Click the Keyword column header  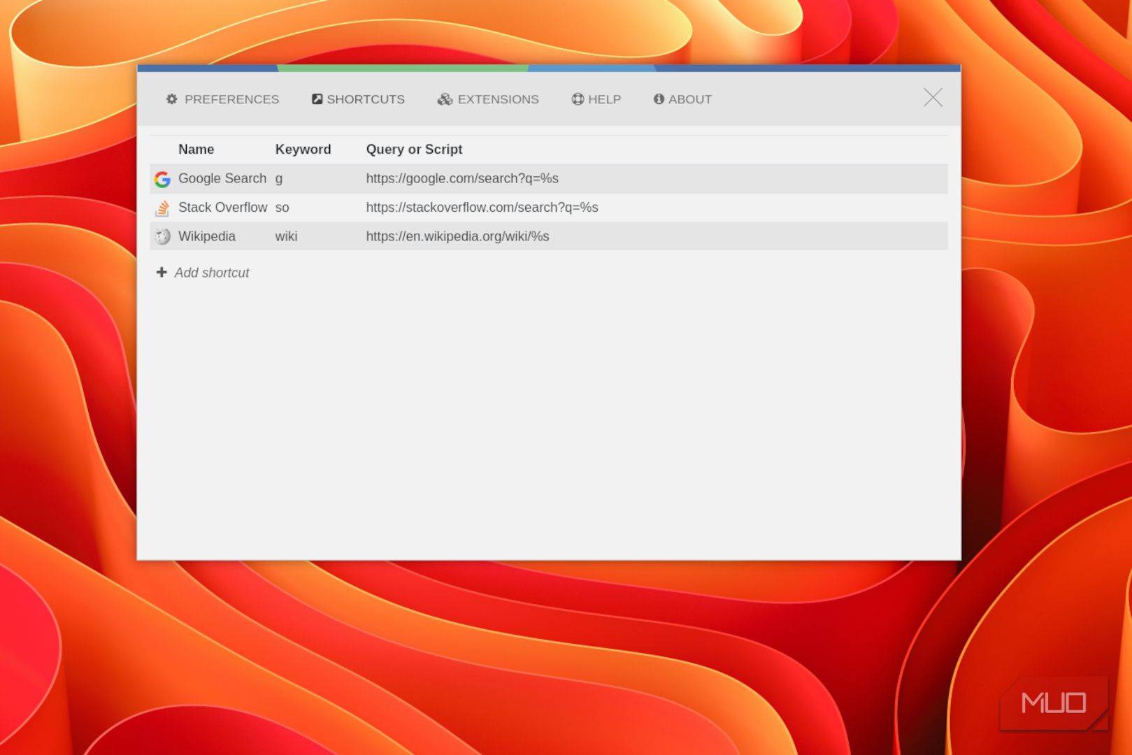tap(303, 150)
